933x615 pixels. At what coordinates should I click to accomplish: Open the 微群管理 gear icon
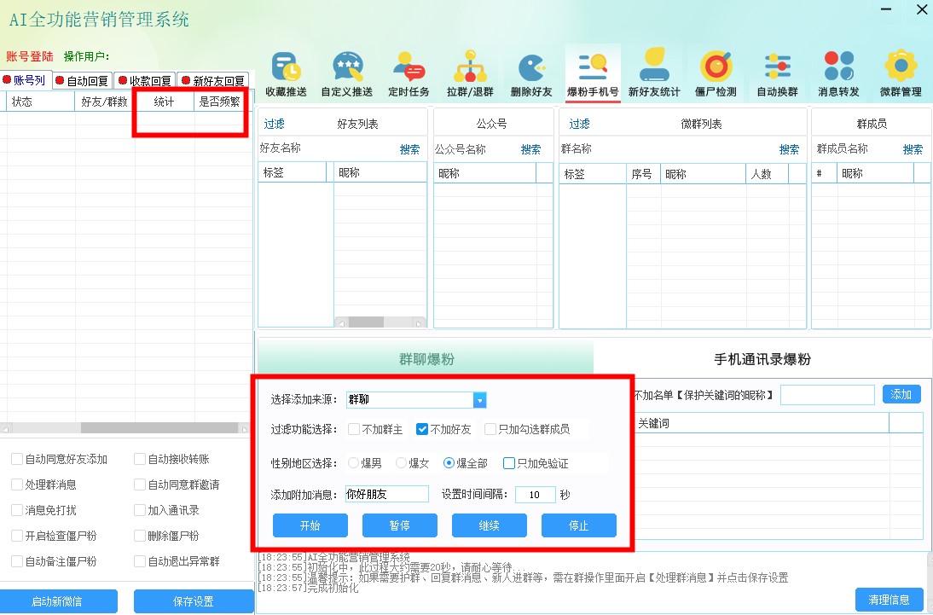tap(901, 74)
